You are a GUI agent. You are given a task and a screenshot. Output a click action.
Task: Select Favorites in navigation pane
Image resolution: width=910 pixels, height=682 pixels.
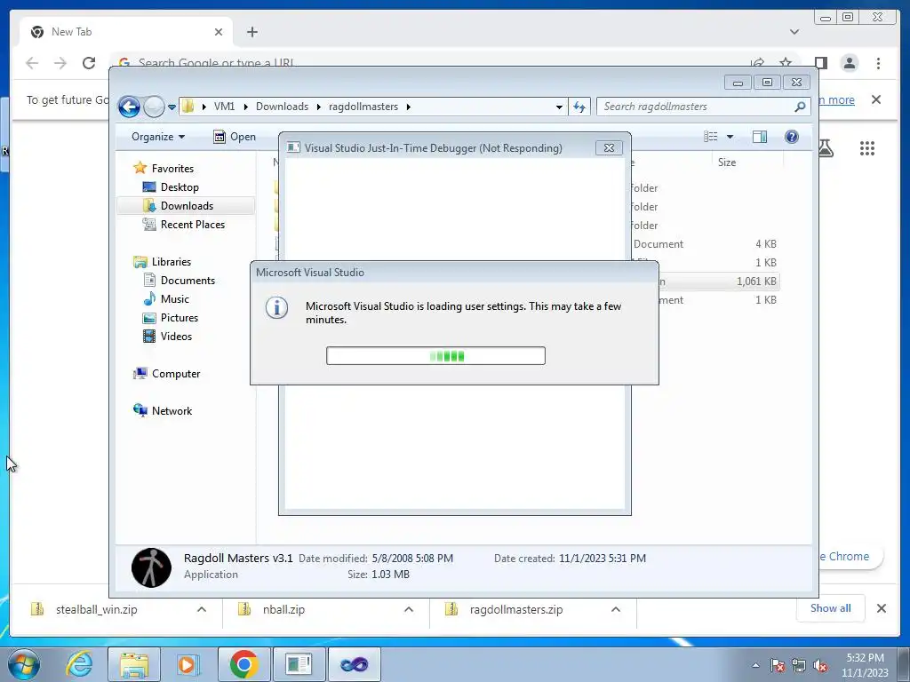tap(172, 168)
